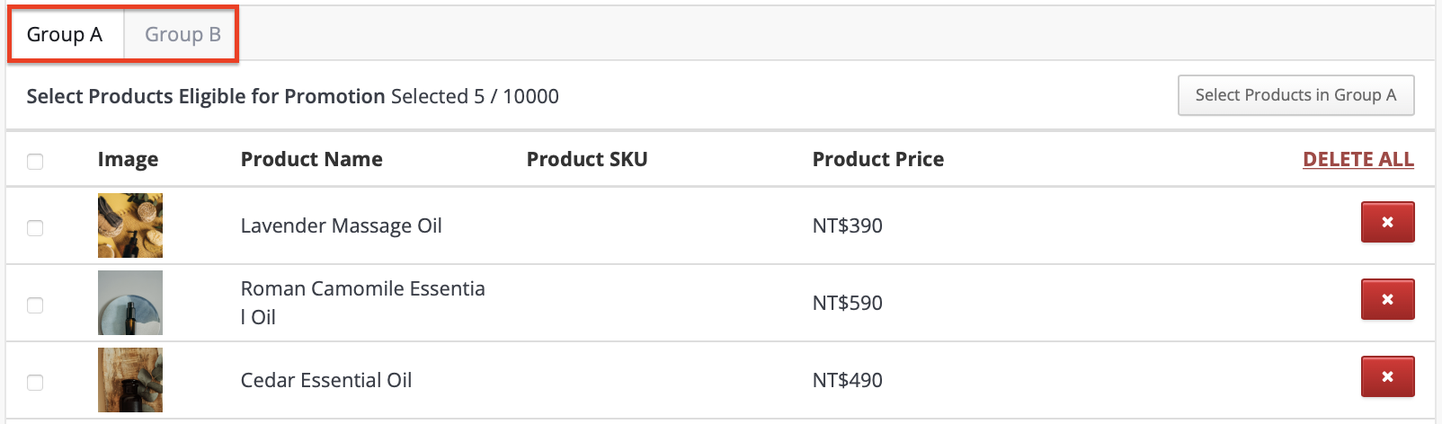This screenshot has height=424, width=1442.
Task: Click the red X for Cedar Essential Oil
Action: [x=1387, y=376]
